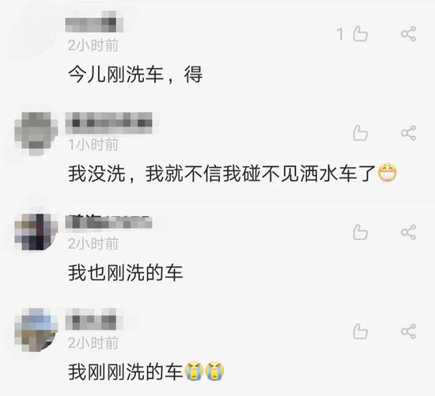Image resolution: width=435 pixels, height=396 pixels.
Task: Like the comment '我也刚洗的车'
Action: click(360, 232)
